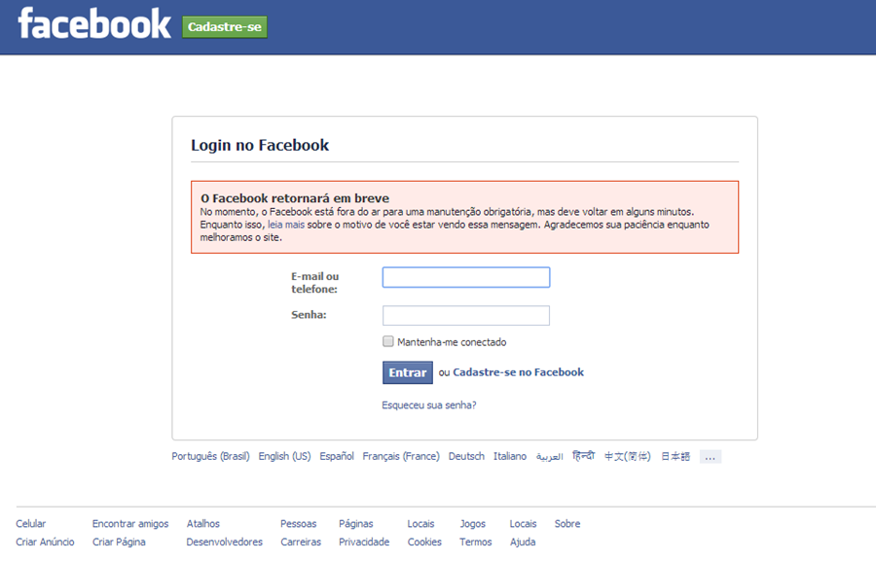Enable Mantenha-me conectado checkbox
The height and width of the screenshot is (561, 876).
coord(388,342)
